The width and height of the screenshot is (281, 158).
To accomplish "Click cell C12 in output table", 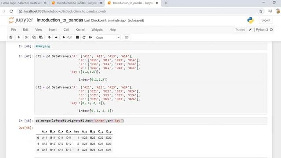I will click(61, 144).
